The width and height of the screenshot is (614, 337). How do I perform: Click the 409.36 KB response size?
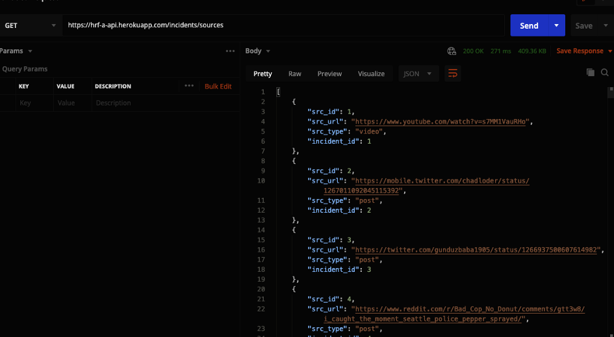coord(532,51)
